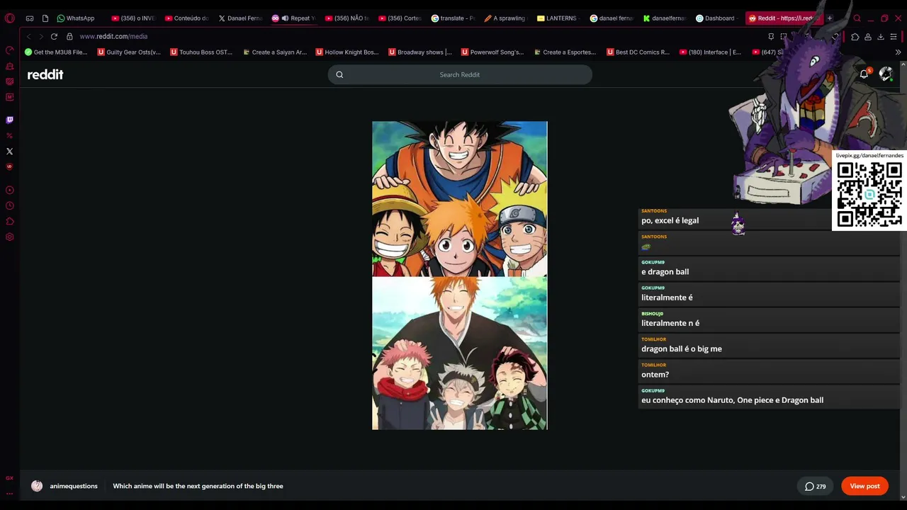This screenshot has height=510, width=907.
Task: Open history clock icon in sidebar
Action: tap(9, 205)
